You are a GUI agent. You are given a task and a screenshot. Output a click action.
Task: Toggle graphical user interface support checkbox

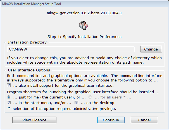pos(9,85)
